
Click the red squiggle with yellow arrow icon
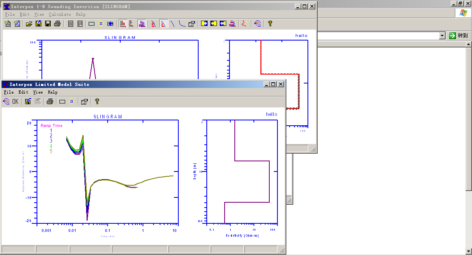click(245, 24)
